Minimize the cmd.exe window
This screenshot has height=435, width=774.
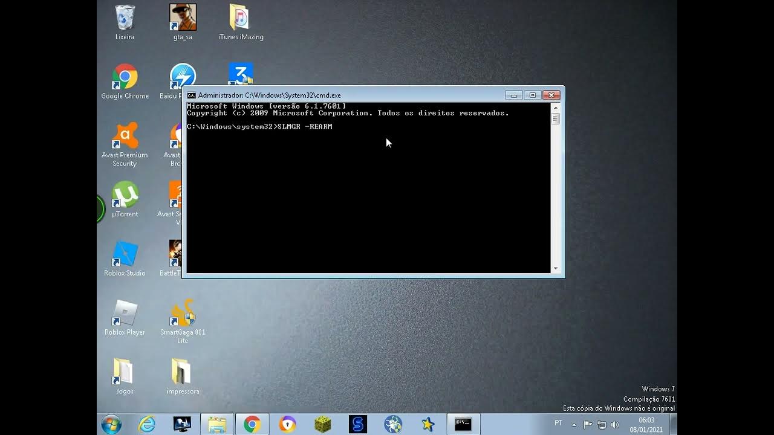514,95
